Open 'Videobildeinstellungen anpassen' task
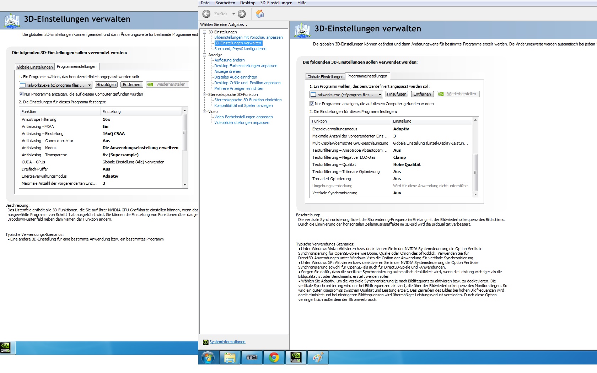The height and width of the screenshot is (373, 597). [242, 123]
